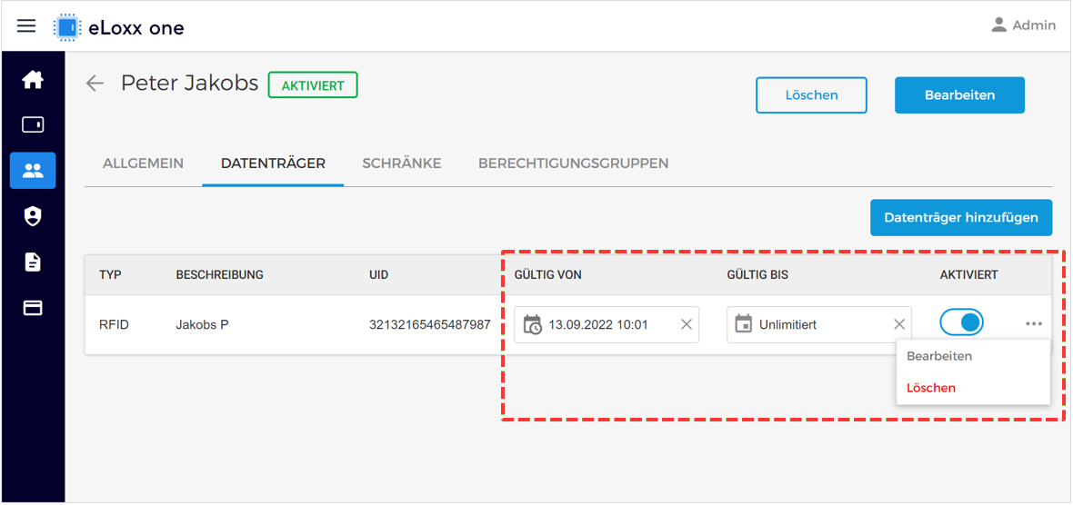Open the card media sidebar icon
This screenshot has height=505, width=1073.
click(33, 308)
